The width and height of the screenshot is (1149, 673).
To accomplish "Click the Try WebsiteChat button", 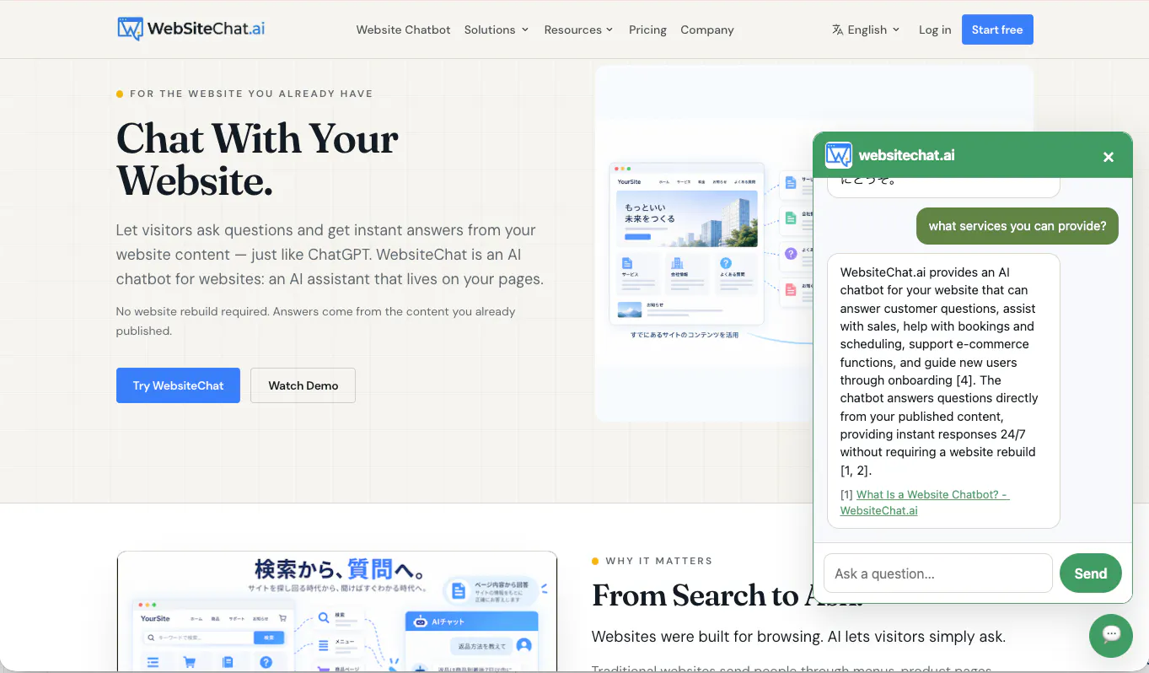I will [178, 385].
